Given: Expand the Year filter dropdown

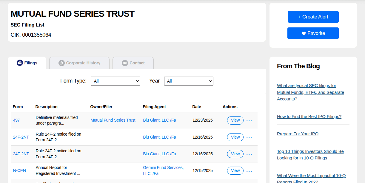Looking at the screenshot, I should tap(189, 81).
